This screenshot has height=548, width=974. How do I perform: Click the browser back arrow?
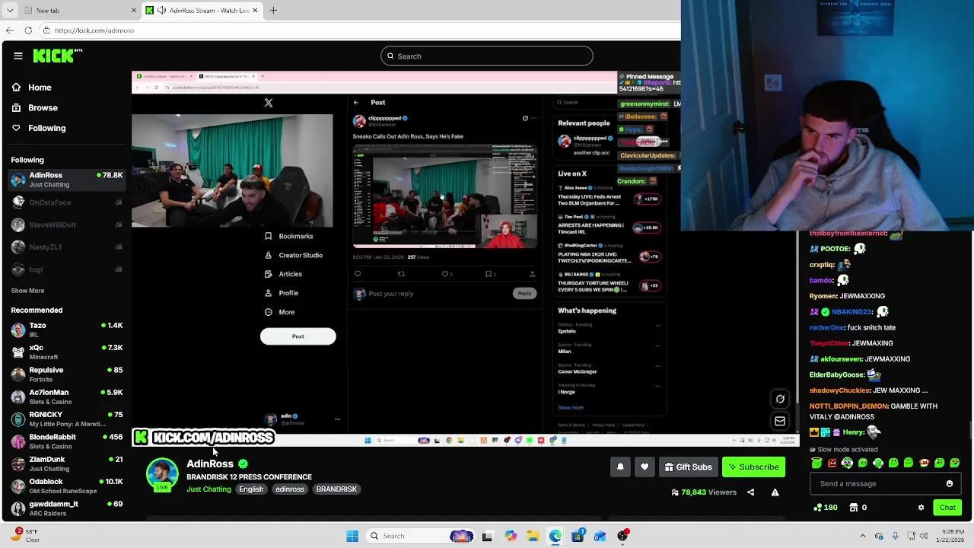[x=10, y=30]
